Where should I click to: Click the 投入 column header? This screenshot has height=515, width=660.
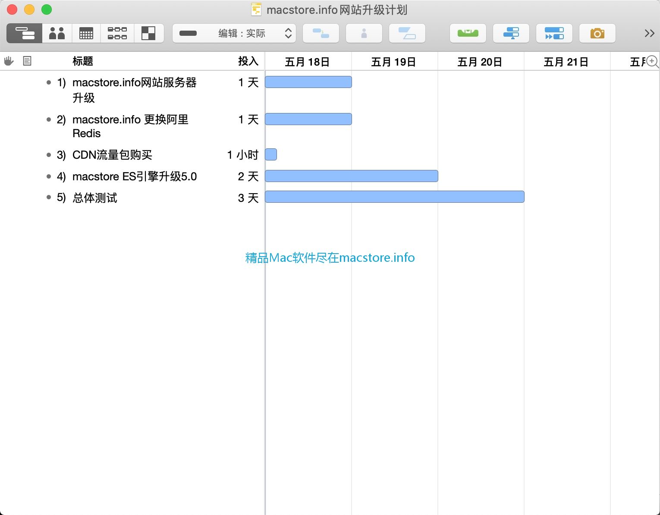pyautogui.click(x=248, y=61)
